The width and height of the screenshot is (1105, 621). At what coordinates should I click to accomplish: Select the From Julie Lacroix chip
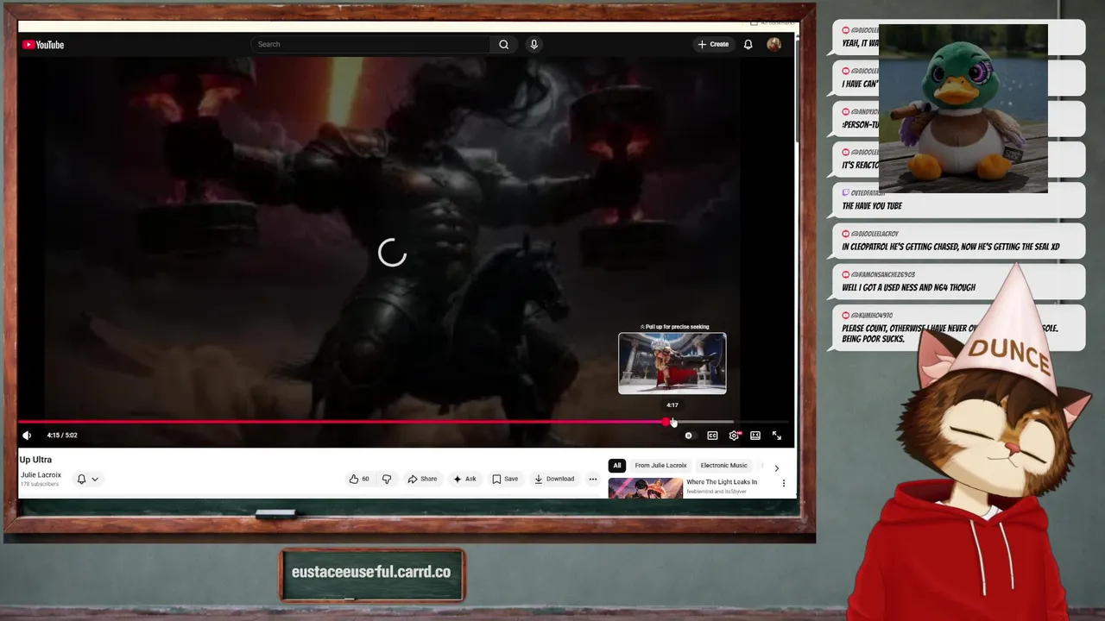(660, 466)
